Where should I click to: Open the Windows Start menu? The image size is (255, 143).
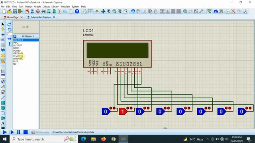point(5,139)
